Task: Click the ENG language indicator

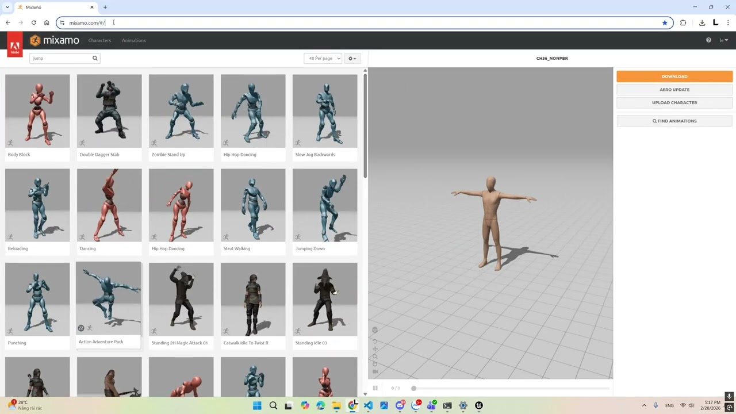Action: [x=669, y=405]
